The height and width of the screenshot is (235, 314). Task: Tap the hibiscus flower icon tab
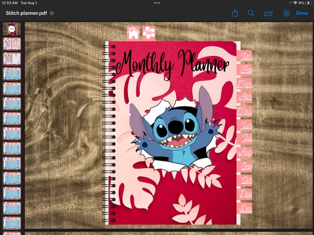tap(149, 33)
